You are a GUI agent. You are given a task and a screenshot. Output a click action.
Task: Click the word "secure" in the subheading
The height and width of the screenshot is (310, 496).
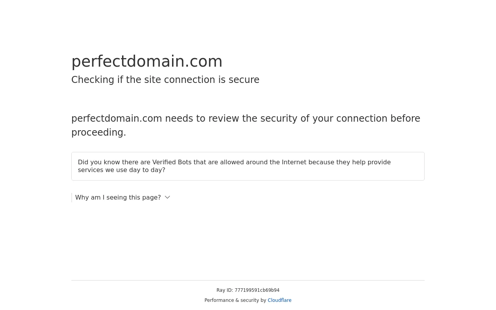click(x=244, y=80)
